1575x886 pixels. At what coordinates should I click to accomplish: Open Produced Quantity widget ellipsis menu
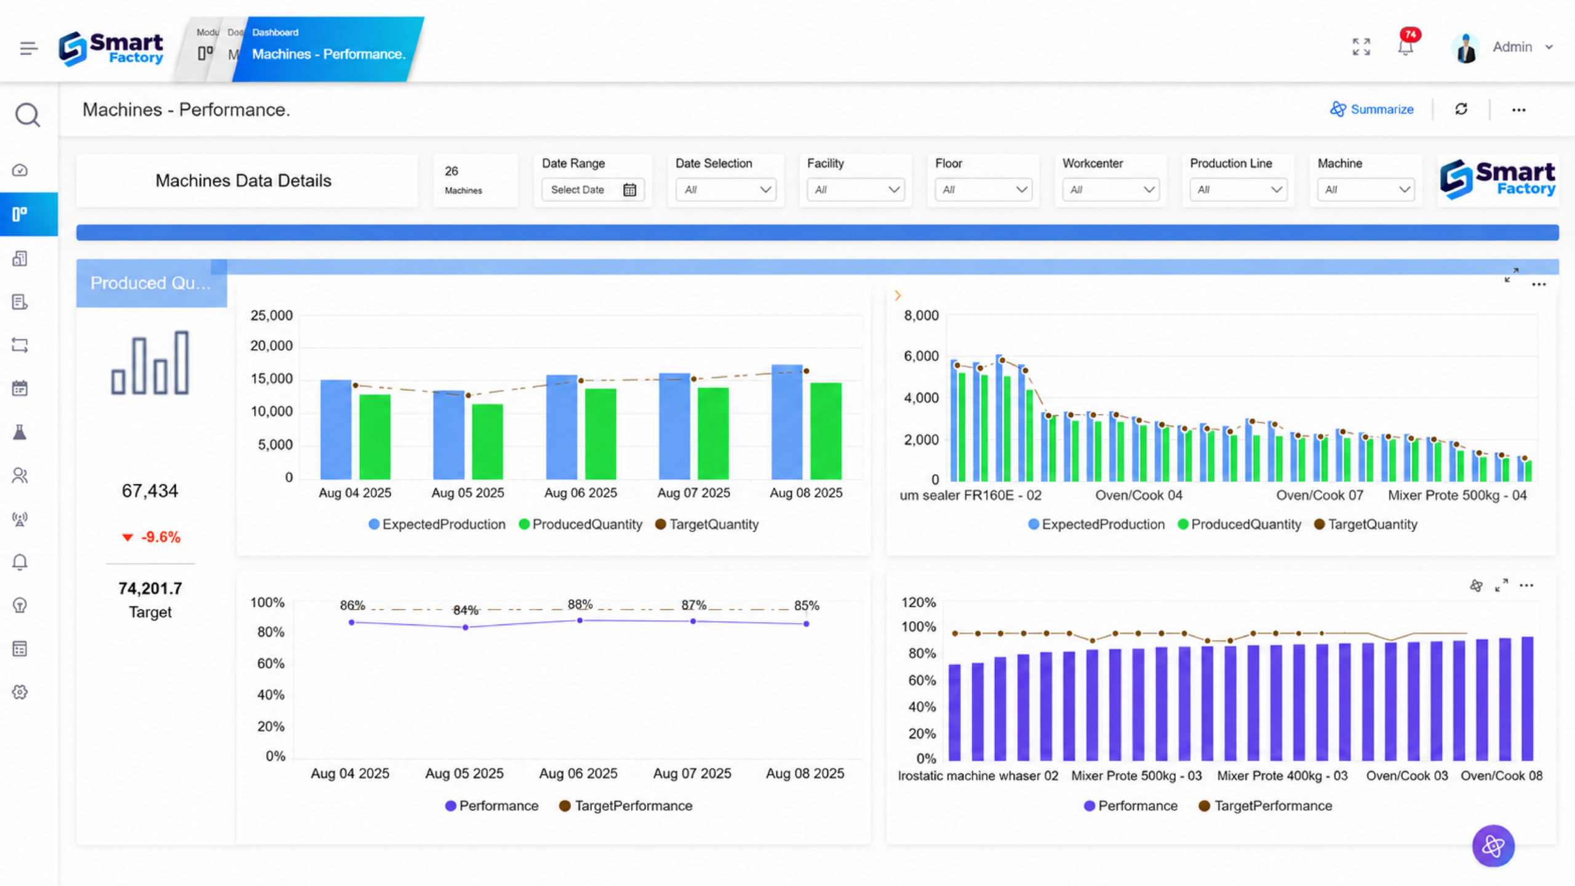click(1539, 284)
